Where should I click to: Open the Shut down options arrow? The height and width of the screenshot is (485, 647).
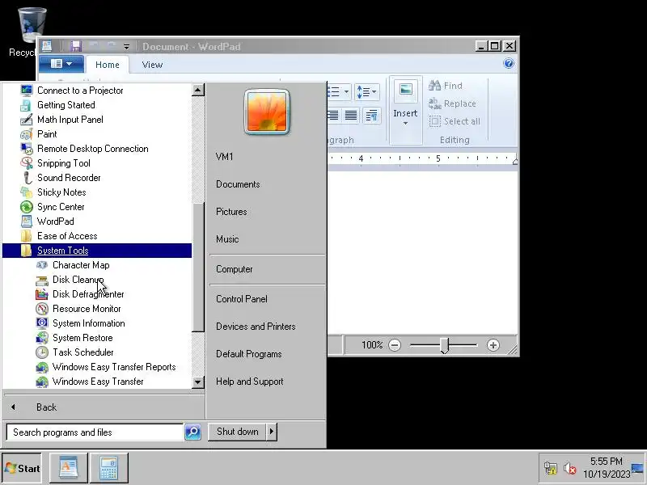tap(272, 432)
